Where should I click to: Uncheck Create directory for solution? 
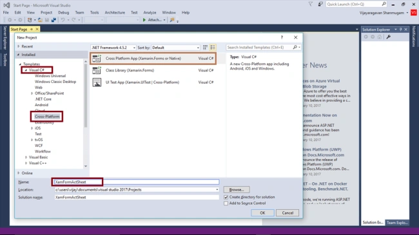pyautogui.click(x=226, y=197)
